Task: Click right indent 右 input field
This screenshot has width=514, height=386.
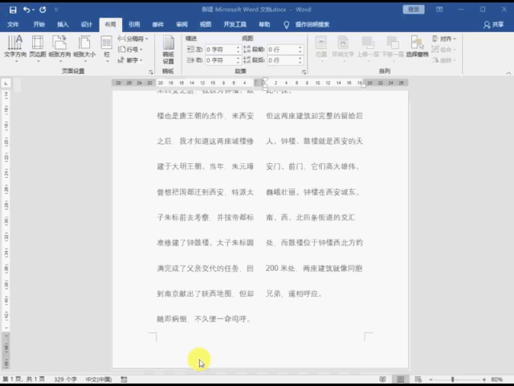Action: point(220,60)
